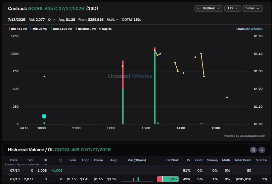Click the 1,008 open interest cell
Image resolution: width=272 pixels, height=184 pixels.
42,171
